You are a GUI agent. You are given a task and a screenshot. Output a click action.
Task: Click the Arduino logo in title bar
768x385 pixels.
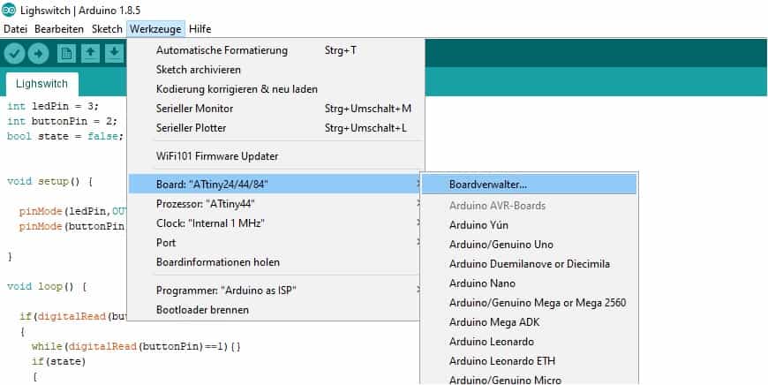click(9, 10)
